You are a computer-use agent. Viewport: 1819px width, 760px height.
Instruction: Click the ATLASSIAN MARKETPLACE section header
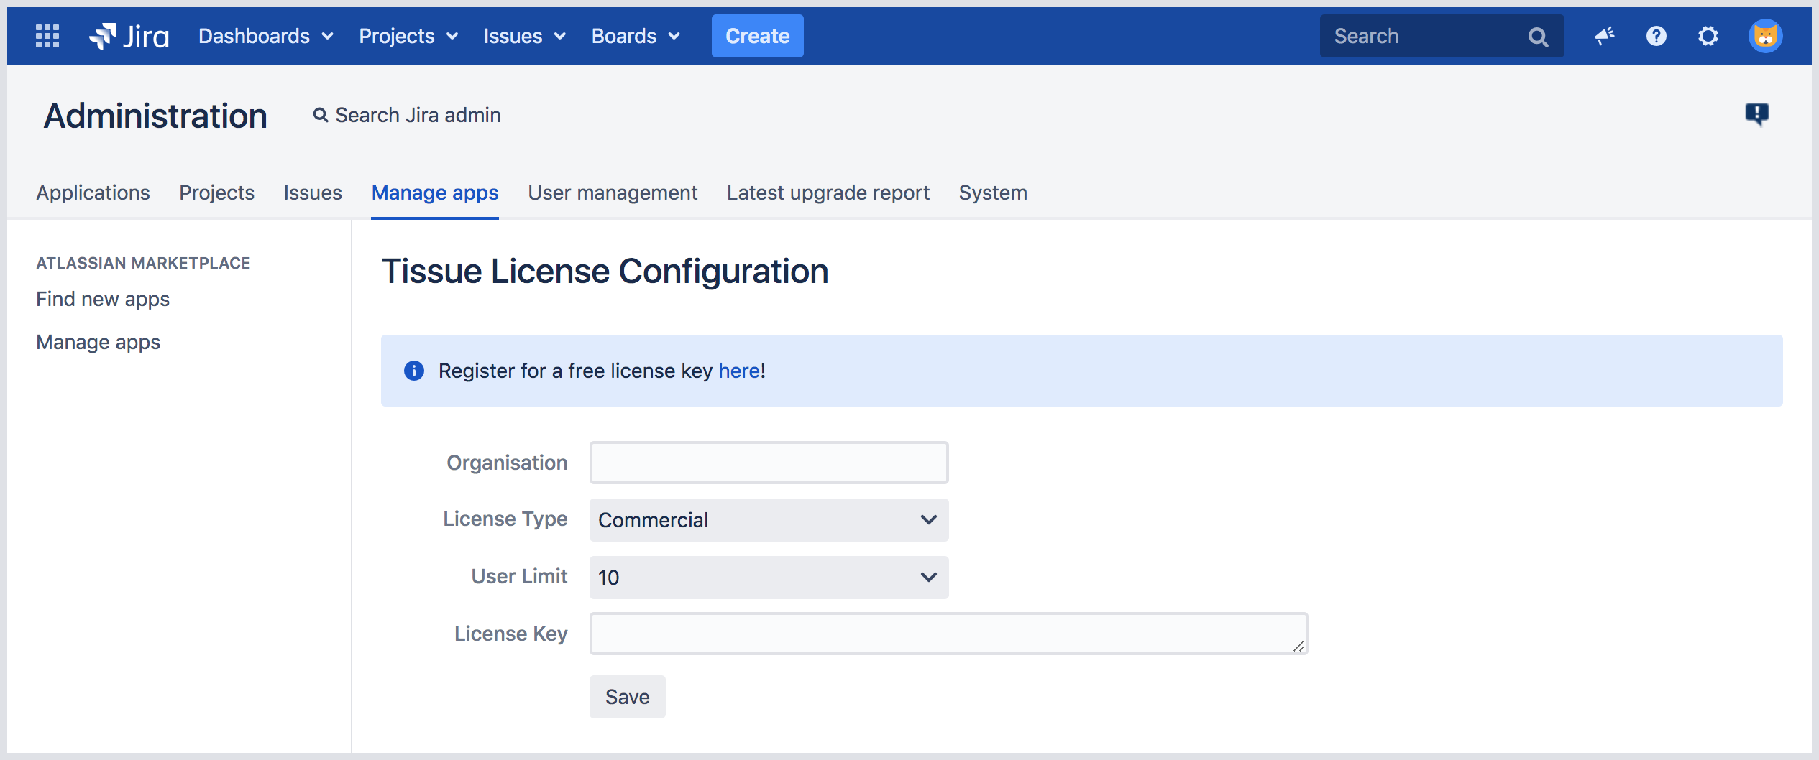tap(143, 263)
